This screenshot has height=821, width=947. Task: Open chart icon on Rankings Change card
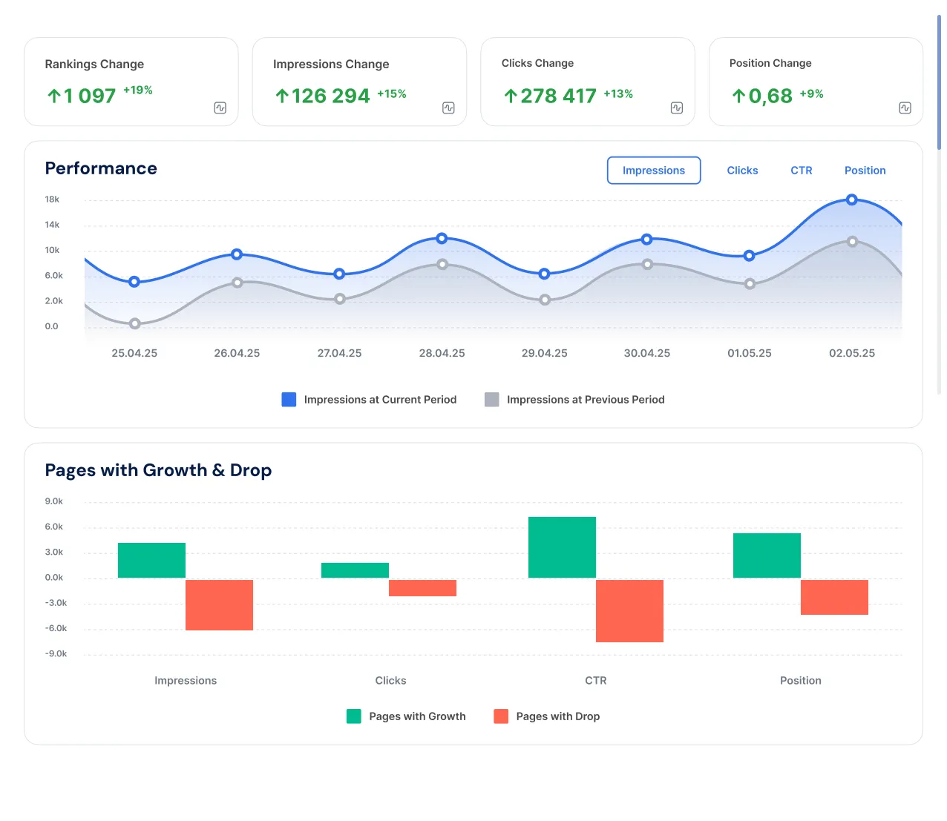click(220, 108)
